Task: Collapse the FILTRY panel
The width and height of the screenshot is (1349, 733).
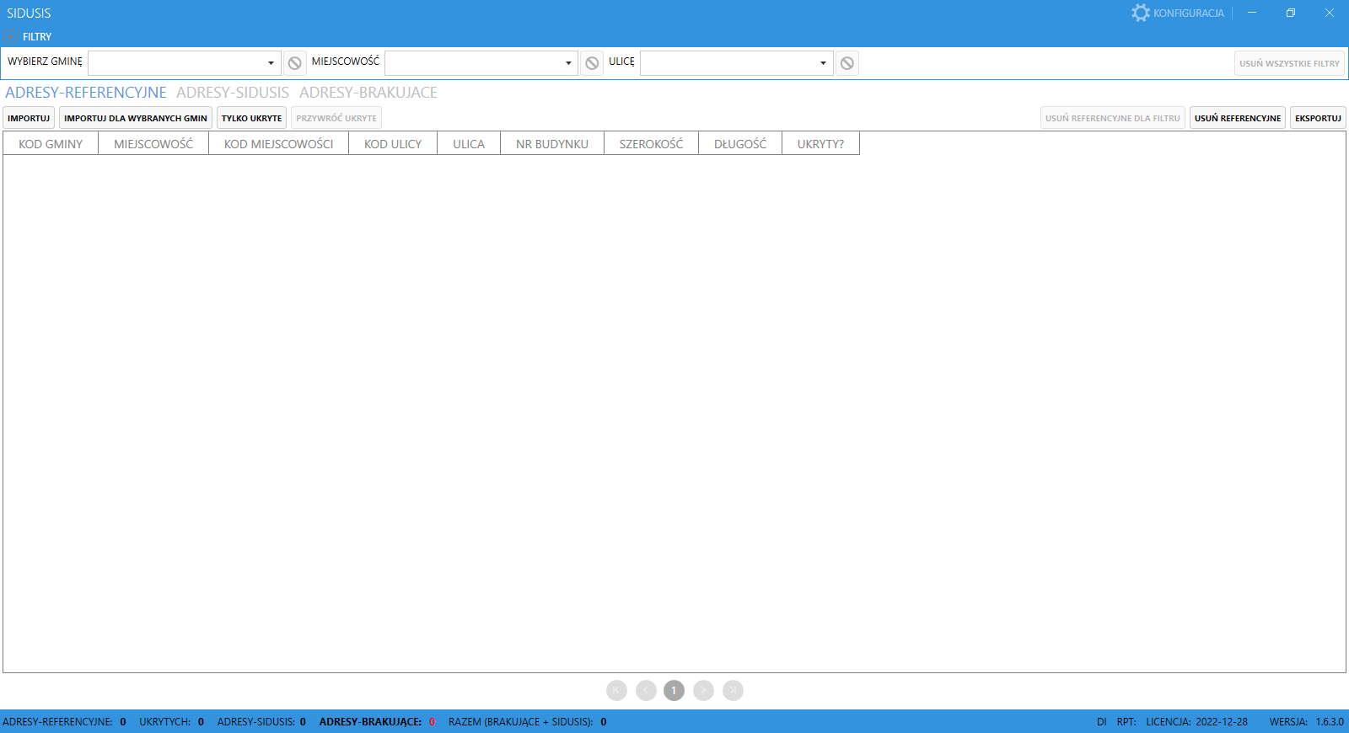Action: coord(11,36)
